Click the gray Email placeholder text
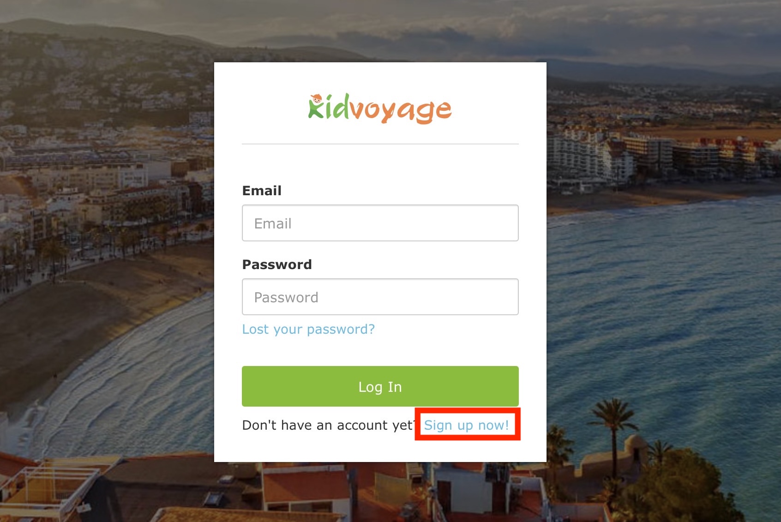This screenshot has height=522, width=781. tap(273, 223)
